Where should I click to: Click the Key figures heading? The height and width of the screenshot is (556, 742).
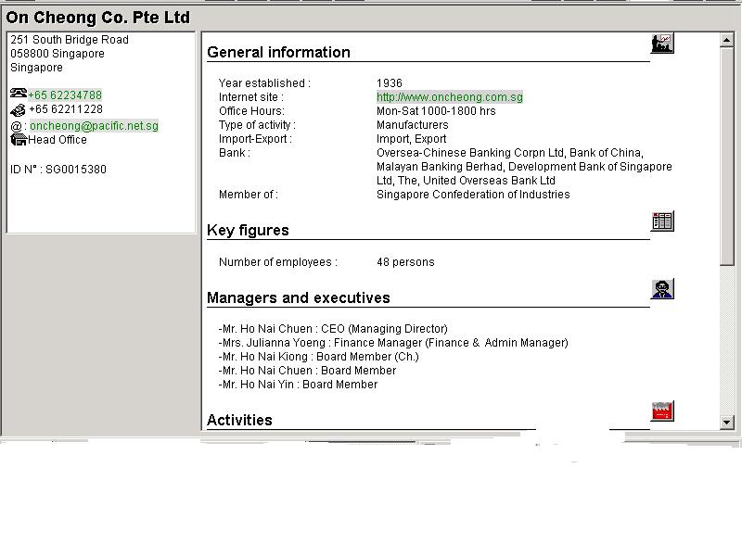pos(248,231)
